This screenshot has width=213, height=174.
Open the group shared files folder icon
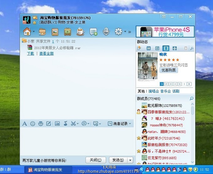(42, 32)
